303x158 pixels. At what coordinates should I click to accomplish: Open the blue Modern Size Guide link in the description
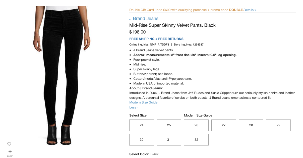(143, 102)
